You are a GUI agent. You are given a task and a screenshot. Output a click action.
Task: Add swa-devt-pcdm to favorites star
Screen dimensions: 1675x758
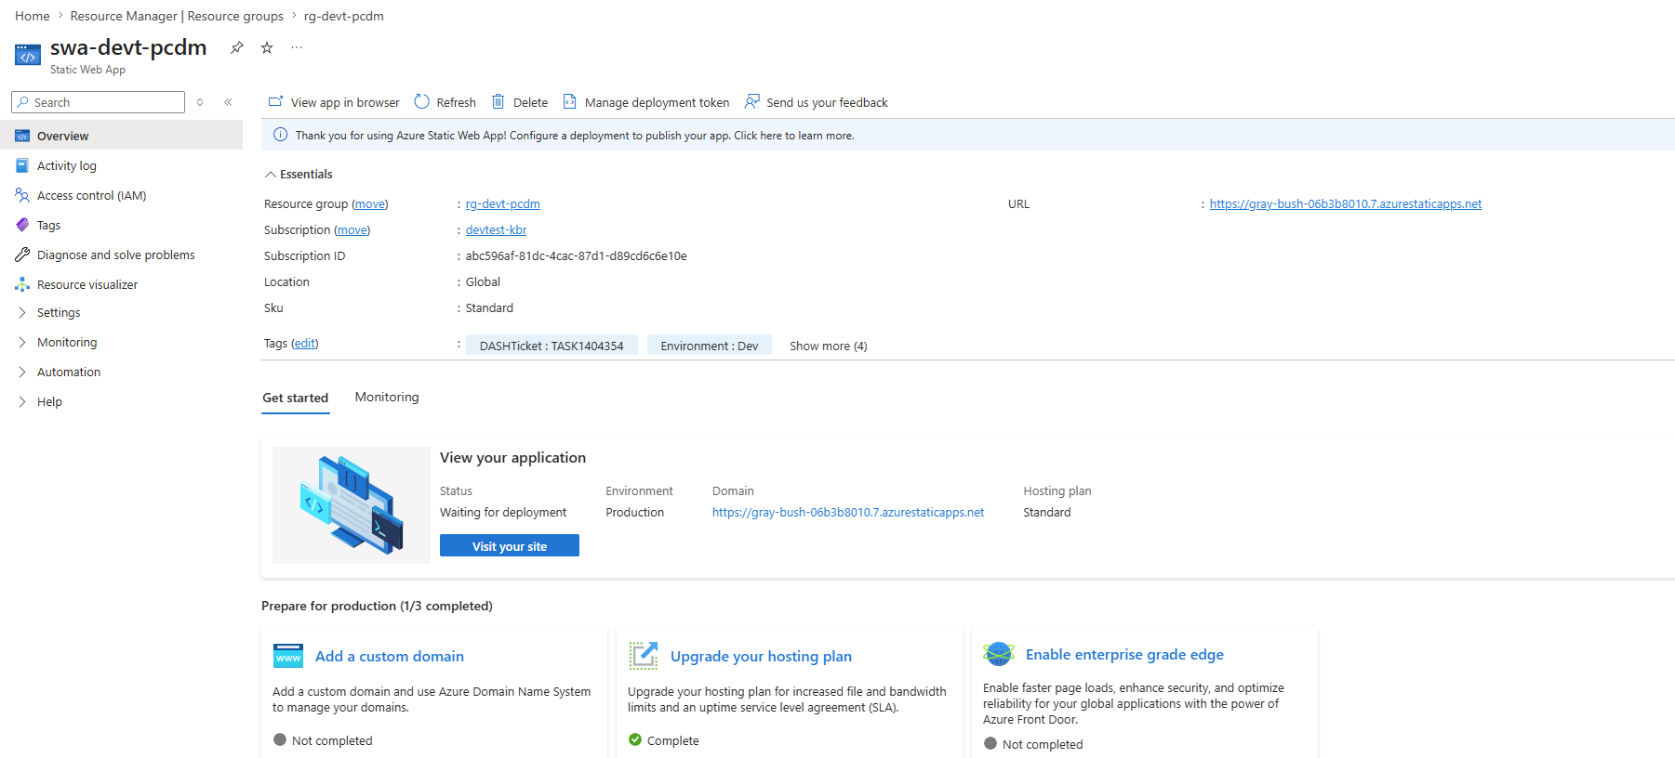pyautogui.click(x=267, y=47)
